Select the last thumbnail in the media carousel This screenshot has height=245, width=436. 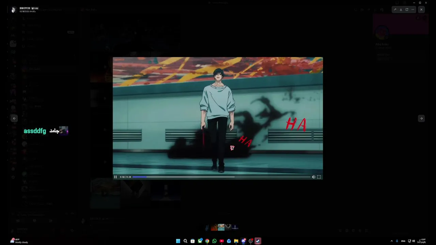(x=235, y=227)
